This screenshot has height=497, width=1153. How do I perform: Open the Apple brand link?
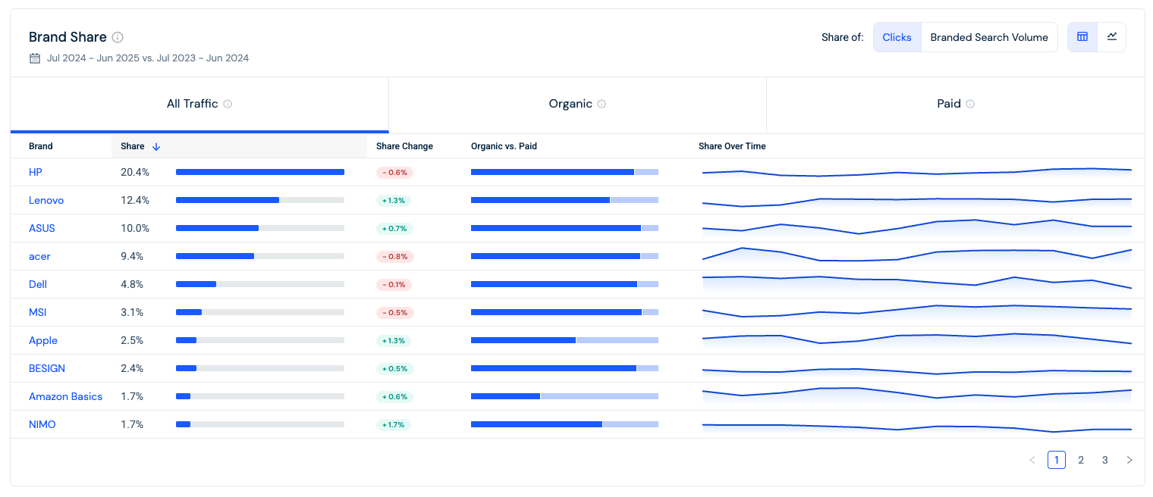(43, 340)
